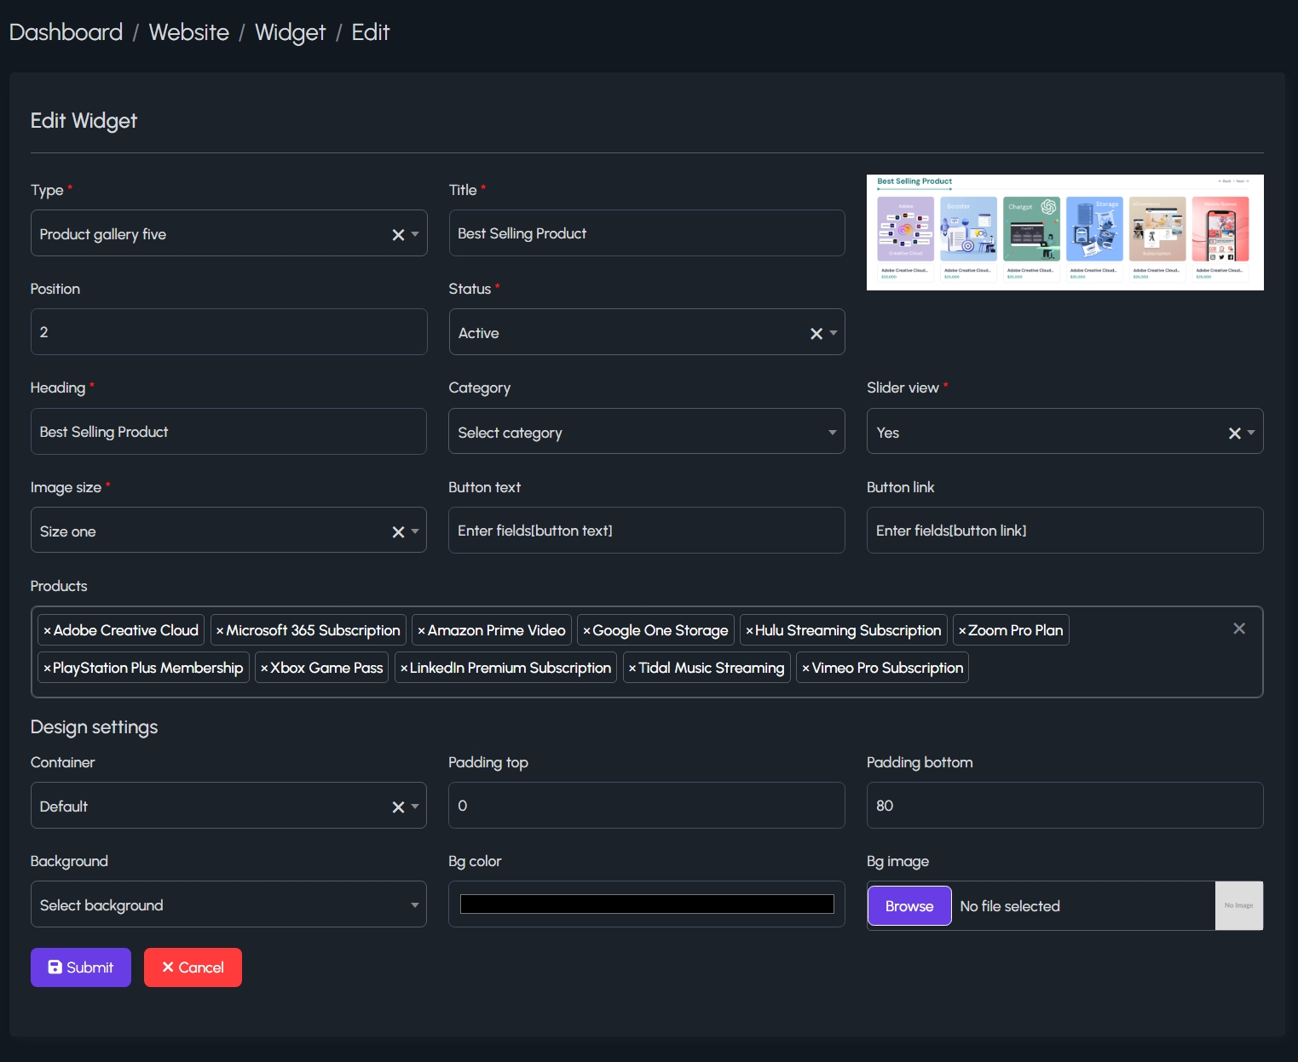Focus the Heading input field
The image size is (1298, 1062).
pos(228,432)
